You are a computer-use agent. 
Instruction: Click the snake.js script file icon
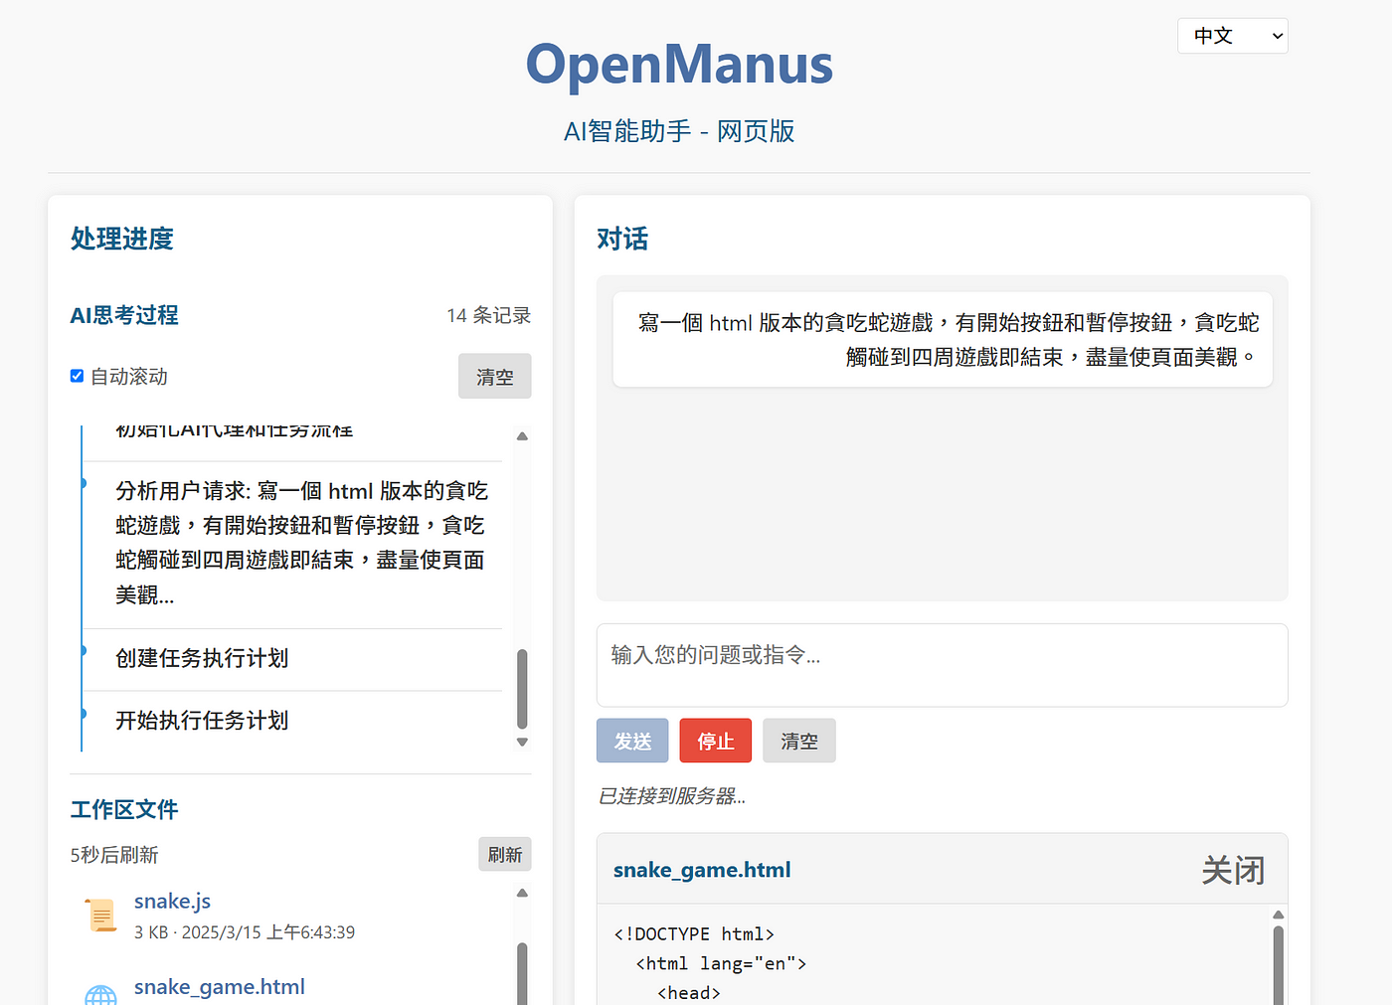100,915
